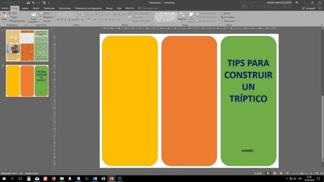324x182 pixels.
Task: Expand the Reemplazar dropdown arrow
Action: [237, 17]
